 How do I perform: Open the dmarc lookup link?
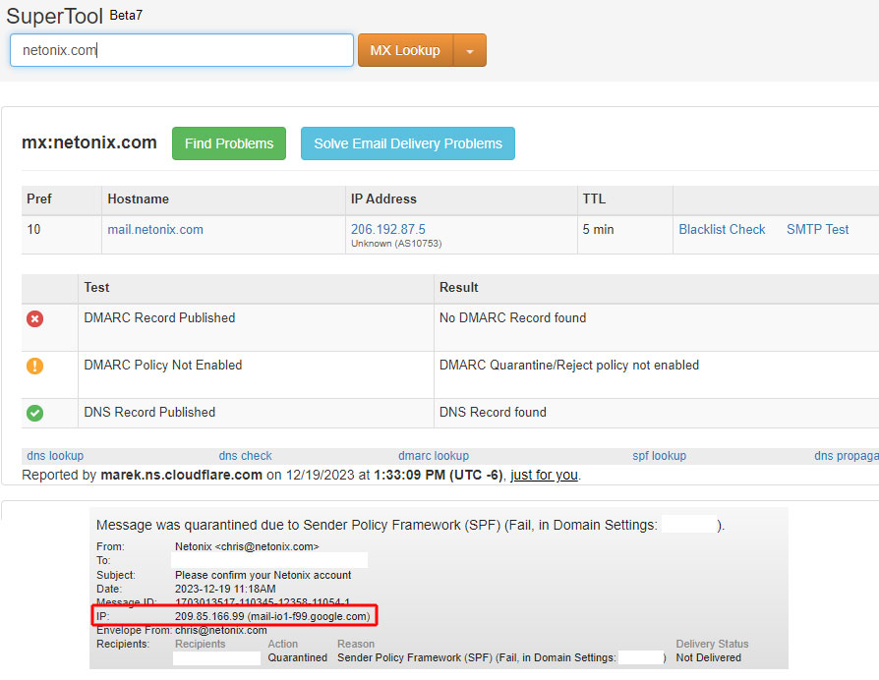pos(433,456)
